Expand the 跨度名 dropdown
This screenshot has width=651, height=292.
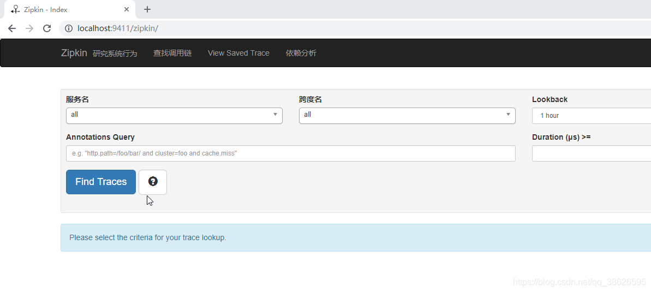(x=407, y=116)
